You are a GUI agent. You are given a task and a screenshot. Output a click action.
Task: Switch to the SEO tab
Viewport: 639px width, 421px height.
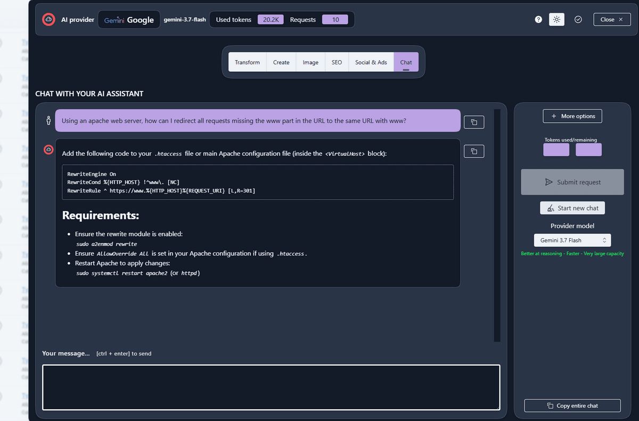click(337, 62)
